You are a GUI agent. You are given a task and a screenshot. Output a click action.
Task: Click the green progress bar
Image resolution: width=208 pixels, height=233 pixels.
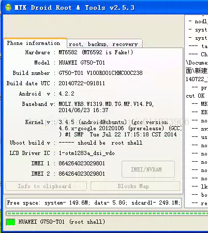(x=107, y=213)
